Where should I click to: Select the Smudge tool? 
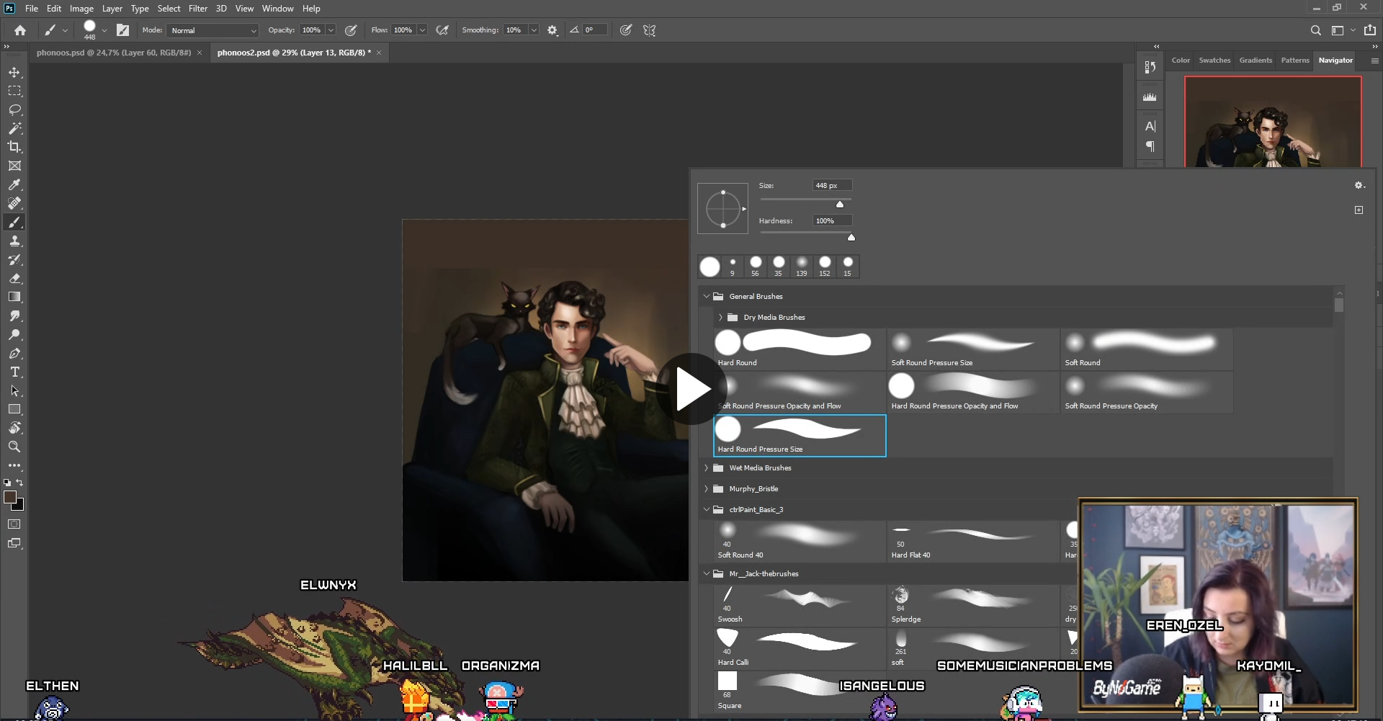click(14, 316)
